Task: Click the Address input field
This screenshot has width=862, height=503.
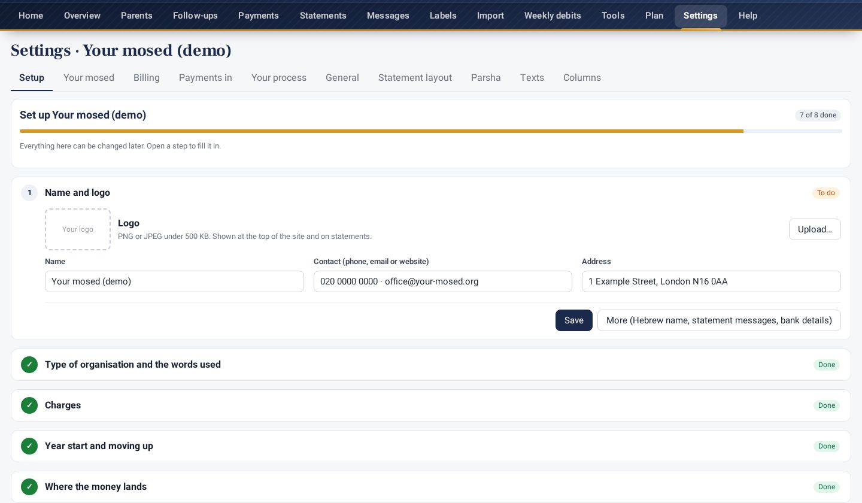Action: tap(711, 281)
